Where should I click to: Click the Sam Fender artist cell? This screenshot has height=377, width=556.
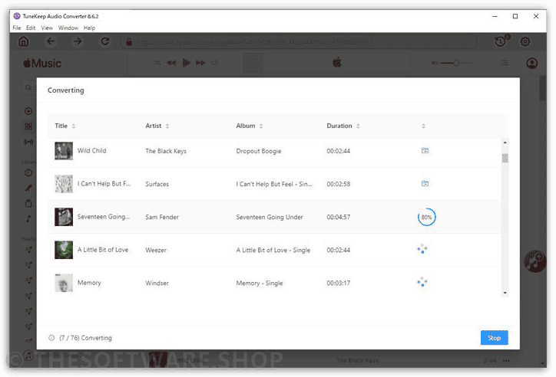tap(162, 217)
